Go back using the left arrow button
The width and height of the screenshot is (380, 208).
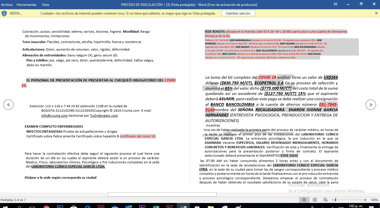(x=8, y=105)
